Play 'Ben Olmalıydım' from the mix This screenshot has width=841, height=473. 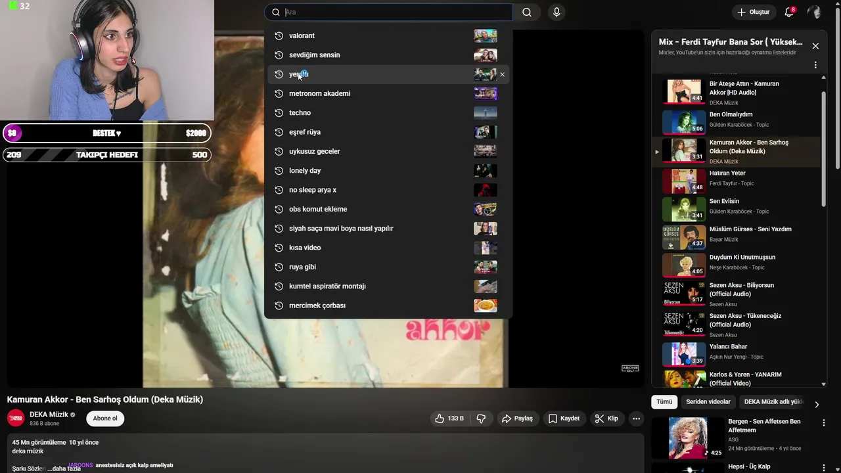[x=736, y=122]
